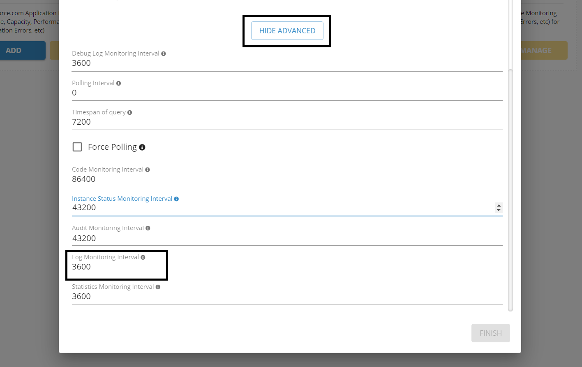Click the Debug Log Monitoring Interval info icon
The height and width of the screenshot is (367, 582).
(x=164, y=53)
